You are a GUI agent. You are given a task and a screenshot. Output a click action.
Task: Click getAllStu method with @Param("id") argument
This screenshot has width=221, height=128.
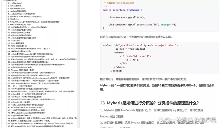pos(143,25)
